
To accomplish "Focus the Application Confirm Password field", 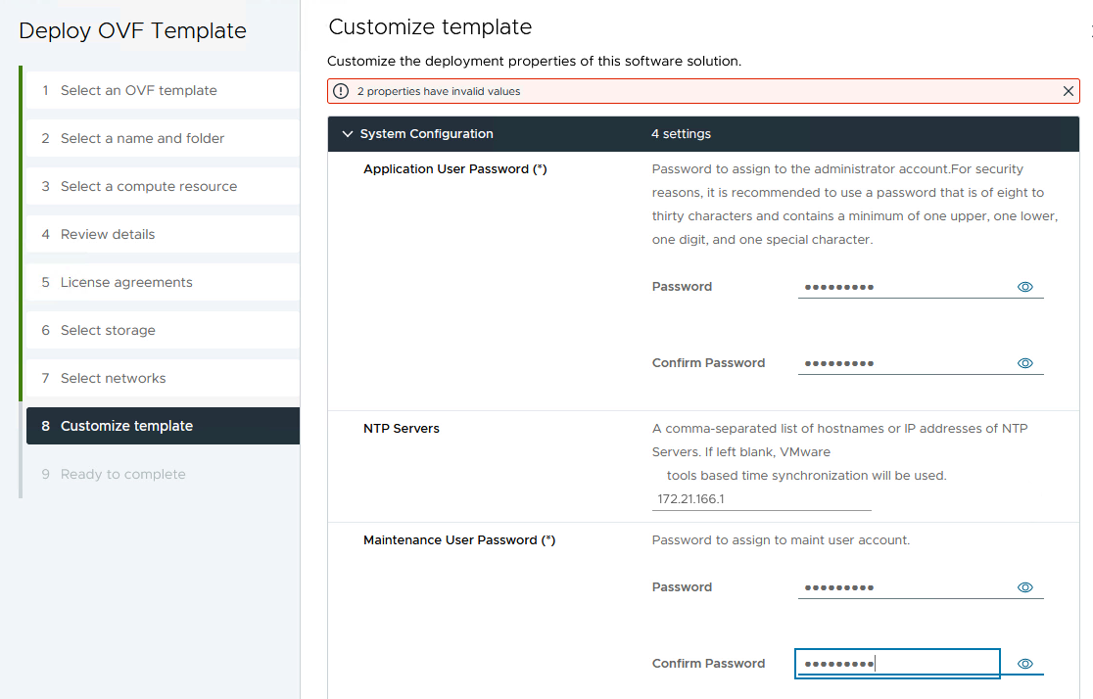I will pos(903,363).
